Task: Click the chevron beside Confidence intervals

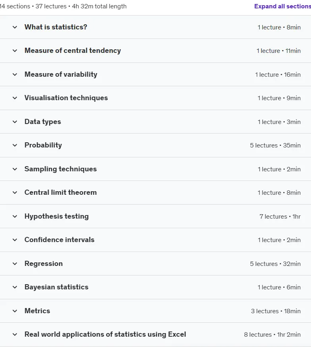Action: click(x=15, y=240)
